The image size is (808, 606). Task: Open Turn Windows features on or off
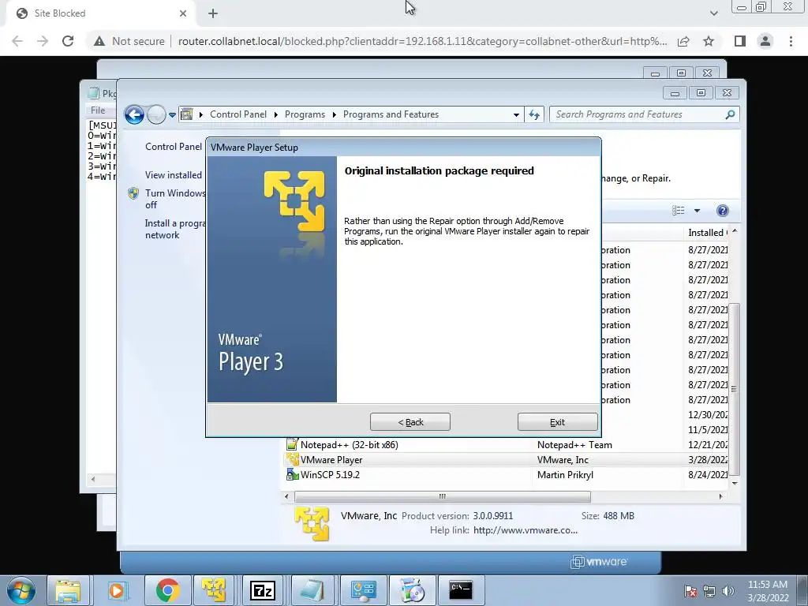coord(175,199)
